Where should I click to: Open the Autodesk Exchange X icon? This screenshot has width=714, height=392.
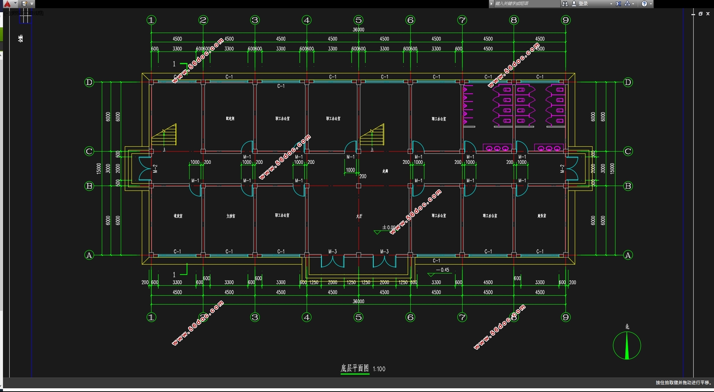pyautogui.click(x=618, y=4)
